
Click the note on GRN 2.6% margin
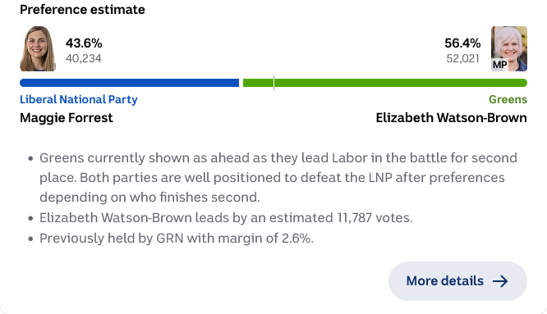pyautogui.click(x=177, y=239)
